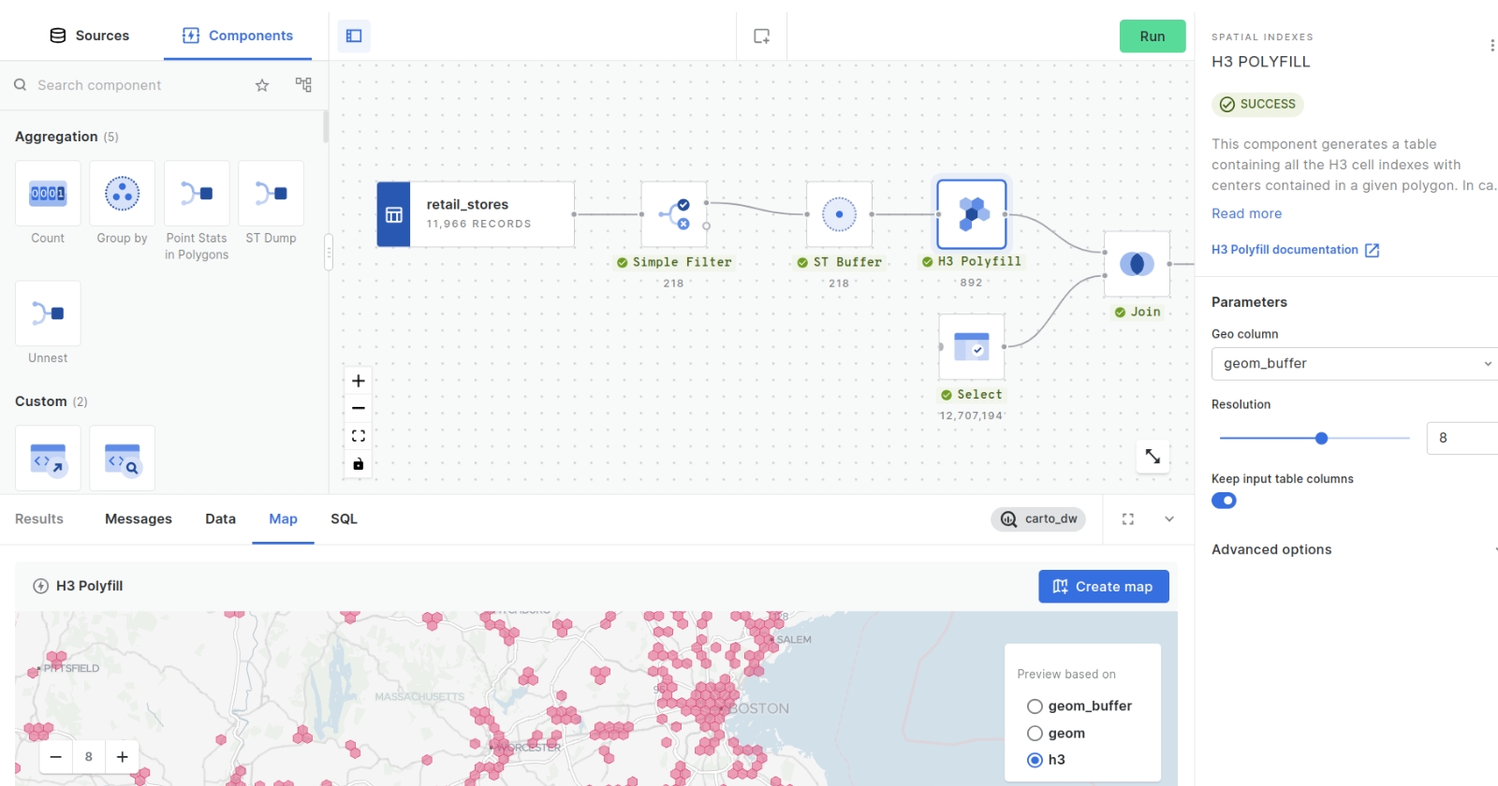
Task: Toggle Keep input table columns switch
Action: coord(1224,501)
